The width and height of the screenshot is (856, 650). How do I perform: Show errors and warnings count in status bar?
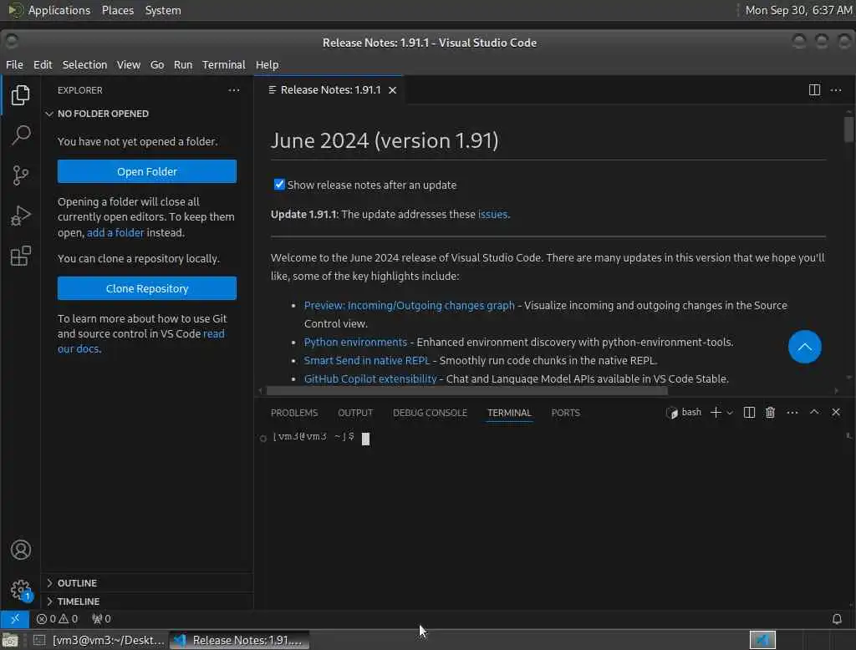pos(57,619)
